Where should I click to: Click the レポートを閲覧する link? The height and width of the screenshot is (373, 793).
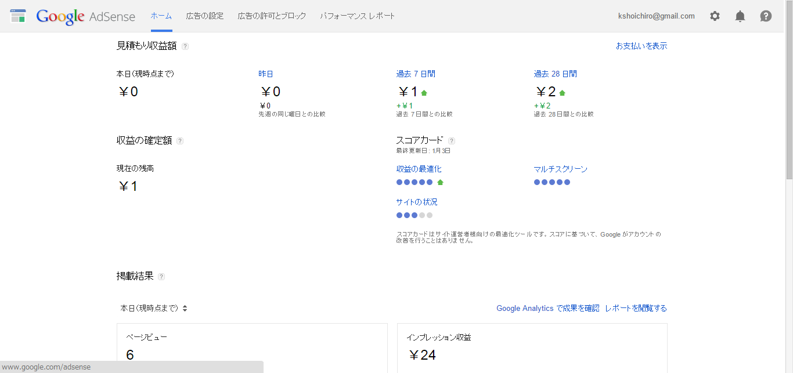[x=636, y=308]
